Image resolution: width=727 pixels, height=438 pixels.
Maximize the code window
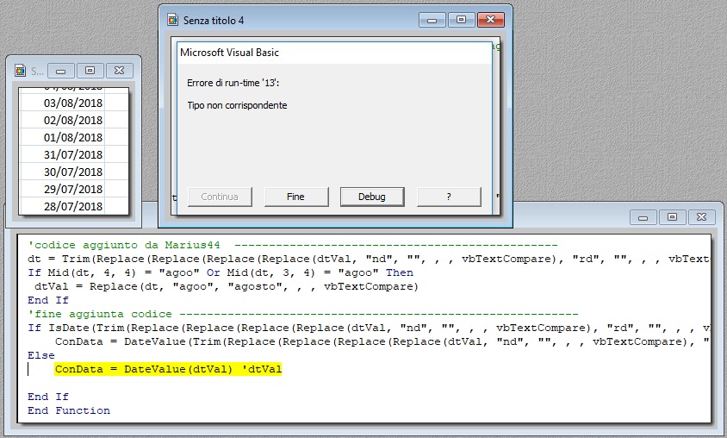coord(672,217)
